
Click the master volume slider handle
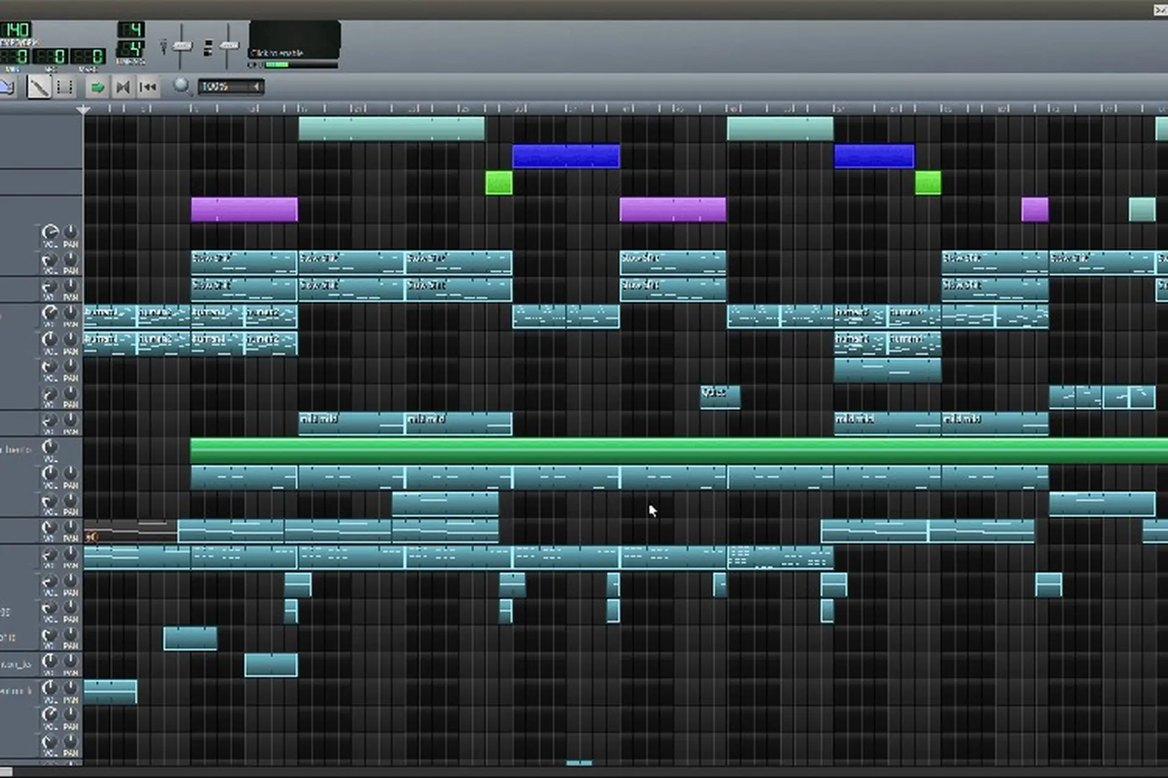(x=182, y=46)
